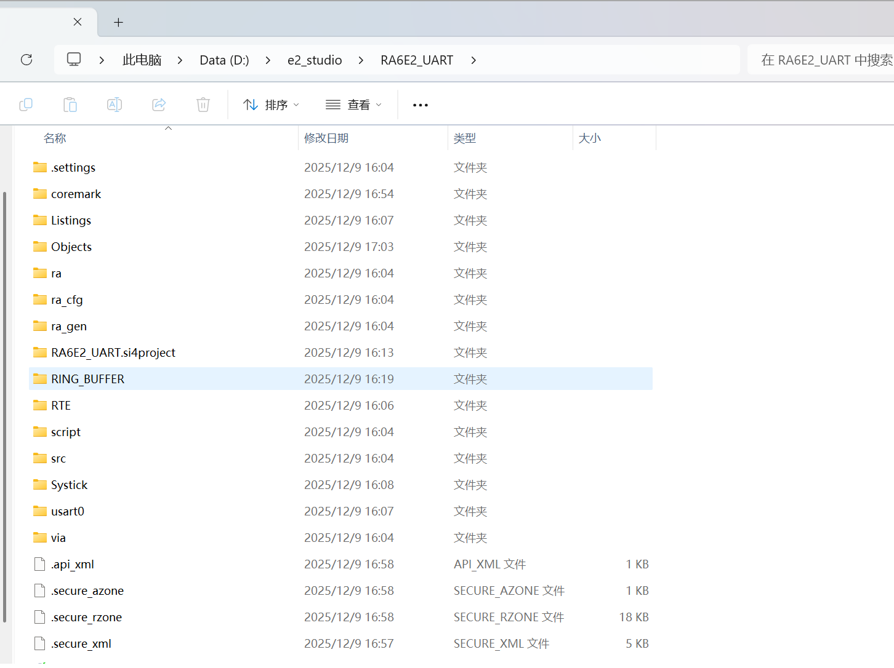894x668 pixels.
Task: Expand chevron after Data (D:) in path
Action: (x=268, y=60)
